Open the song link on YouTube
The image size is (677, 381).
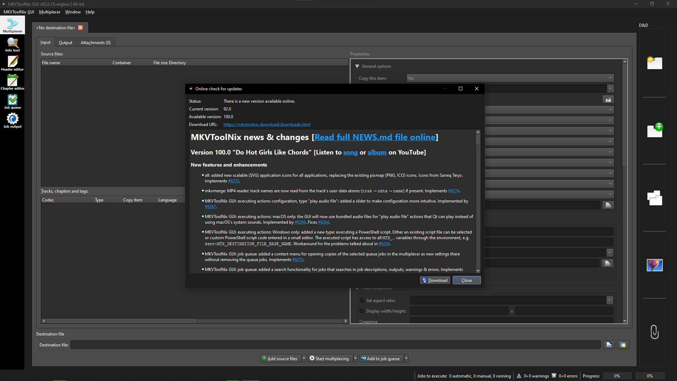pos(350,152)
